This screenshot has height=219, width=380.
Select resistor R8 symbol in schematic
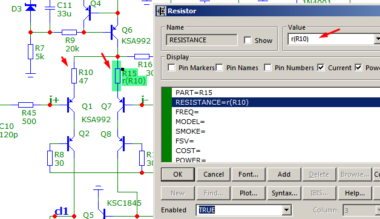tap(50, 158)
